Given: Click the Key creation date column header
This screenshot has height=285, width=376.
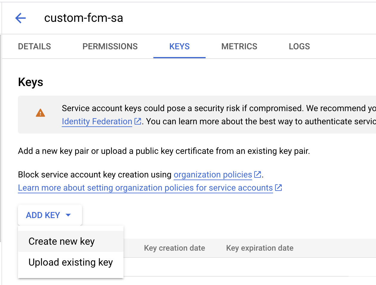Looking at the screenshot, I should point(174,248).
